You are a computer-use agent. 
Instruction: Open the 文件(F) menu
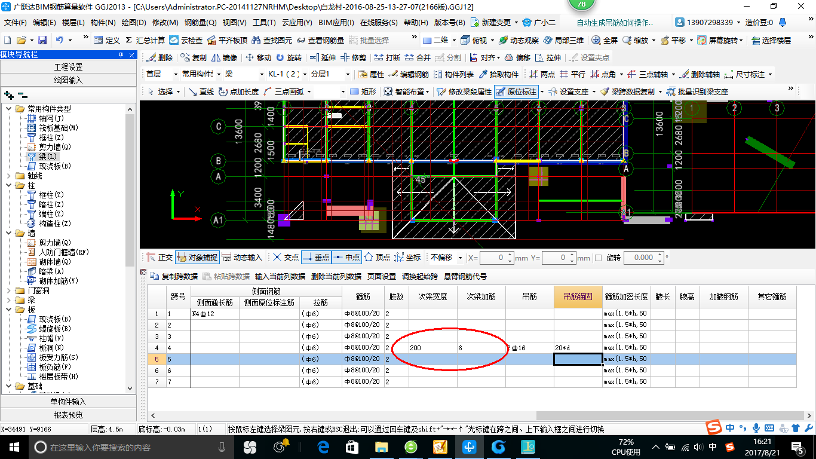tap(15, 23)
